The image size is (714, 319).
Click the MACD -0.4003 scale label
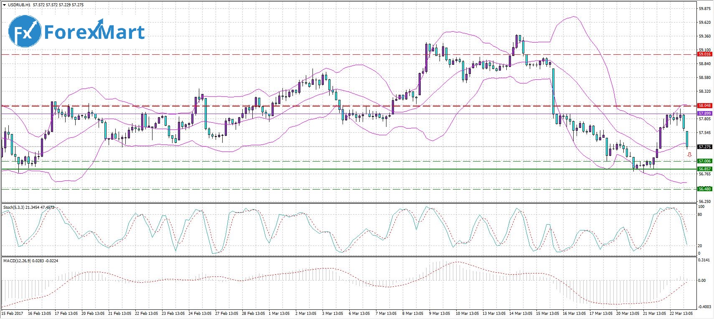[x=705, y=306]
